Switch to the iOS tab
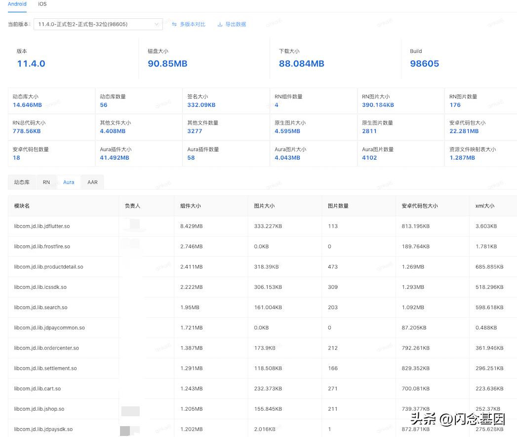Image resolution: width=517 pixels, height=437 pixels. (42, 4)
